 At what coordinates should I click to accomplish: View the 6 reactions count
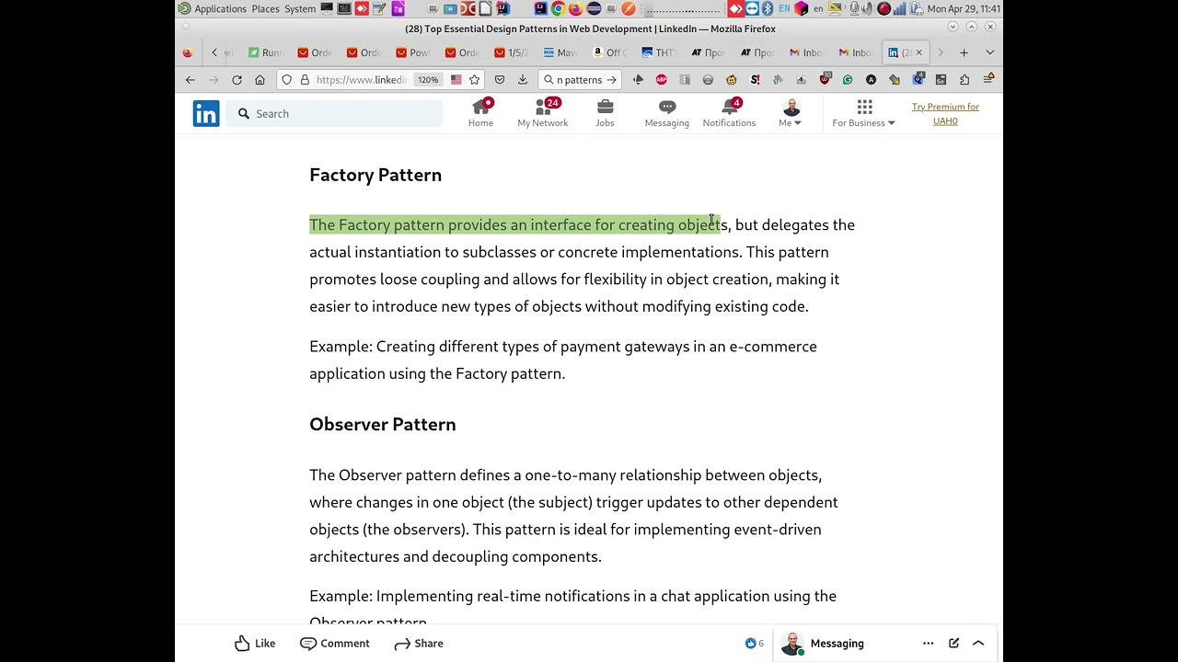(x=755, y=644)
